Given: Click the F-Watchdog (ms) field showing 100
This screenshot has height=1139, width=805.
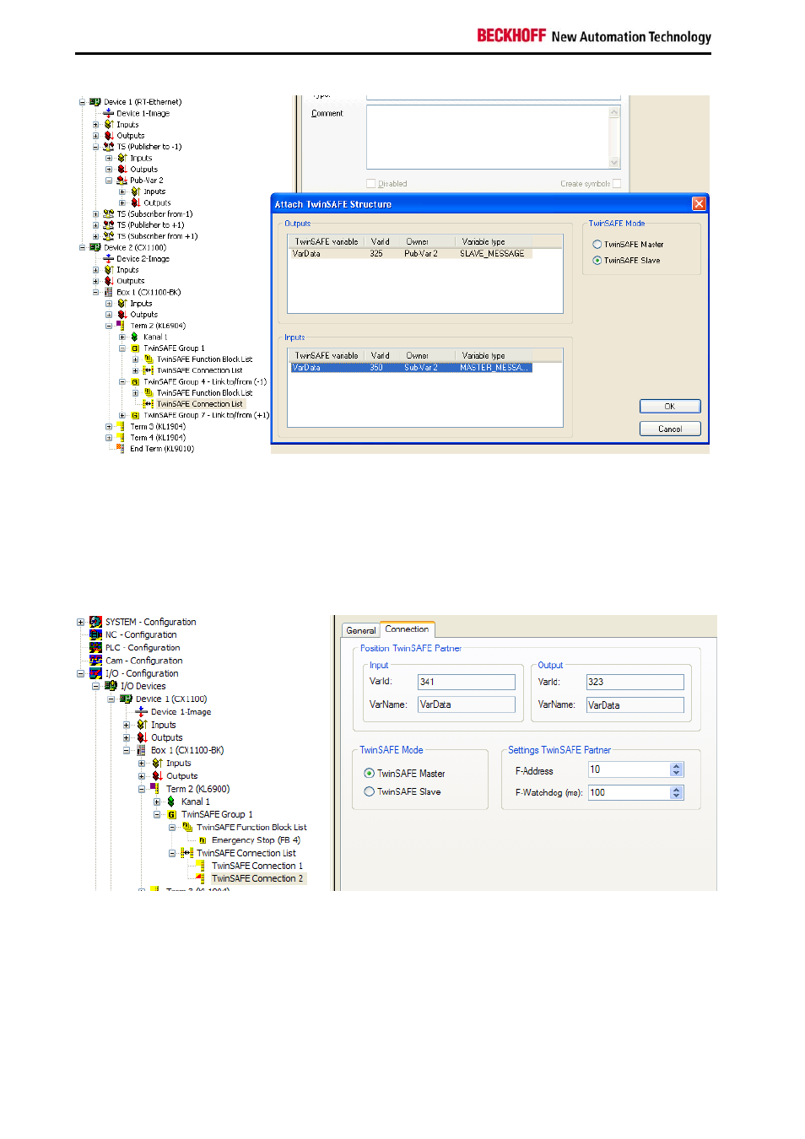Looking at the screenshot, I should [629, 793].
